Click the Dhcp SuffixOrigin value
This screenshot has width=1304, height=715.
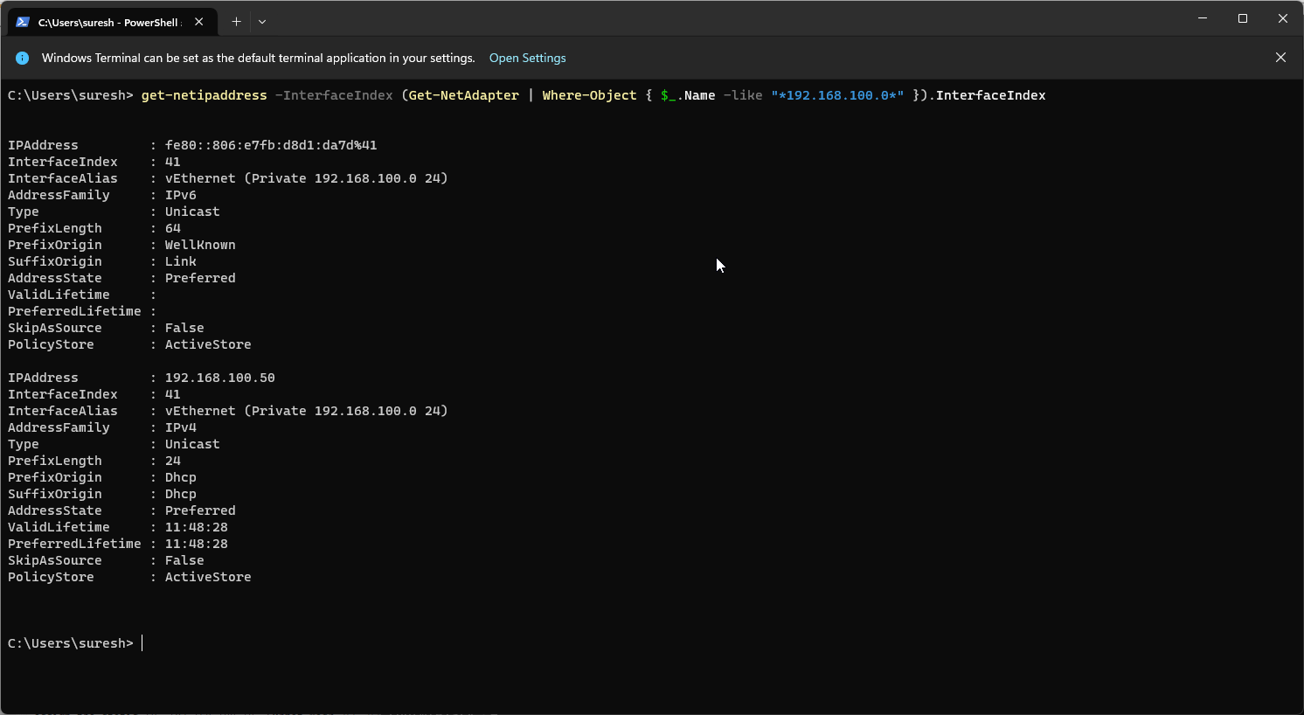181,494
